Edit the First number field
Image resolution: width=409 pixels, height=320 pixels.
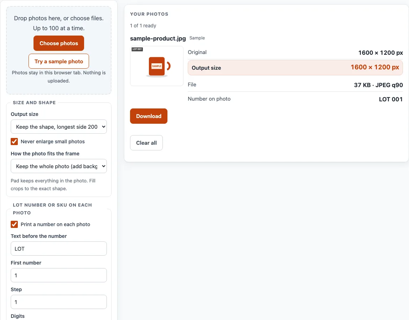click(59, 275)
